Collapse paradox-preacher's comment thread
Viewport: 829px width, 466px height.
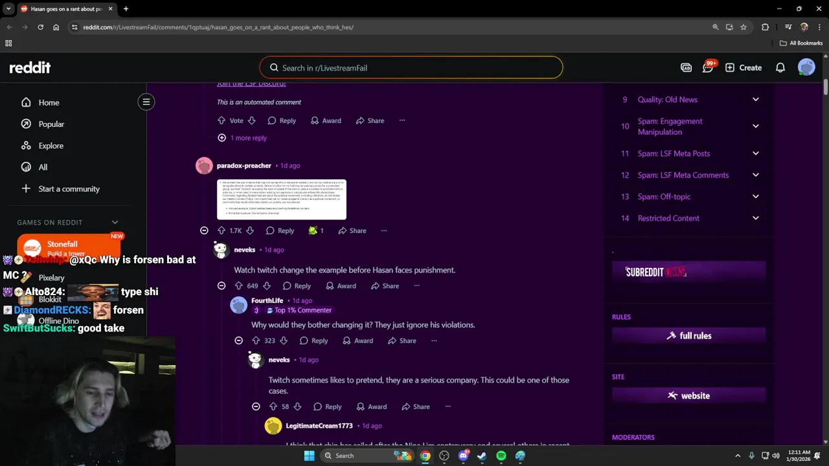tap(204, 230)
